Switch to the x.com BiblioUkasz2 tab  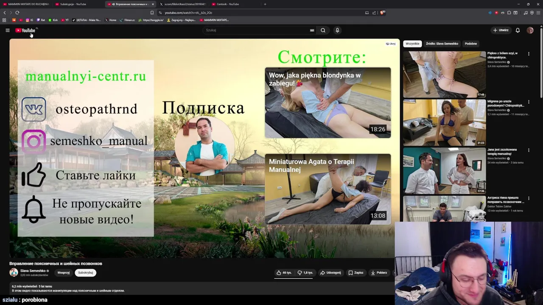[x=182, y=4]
